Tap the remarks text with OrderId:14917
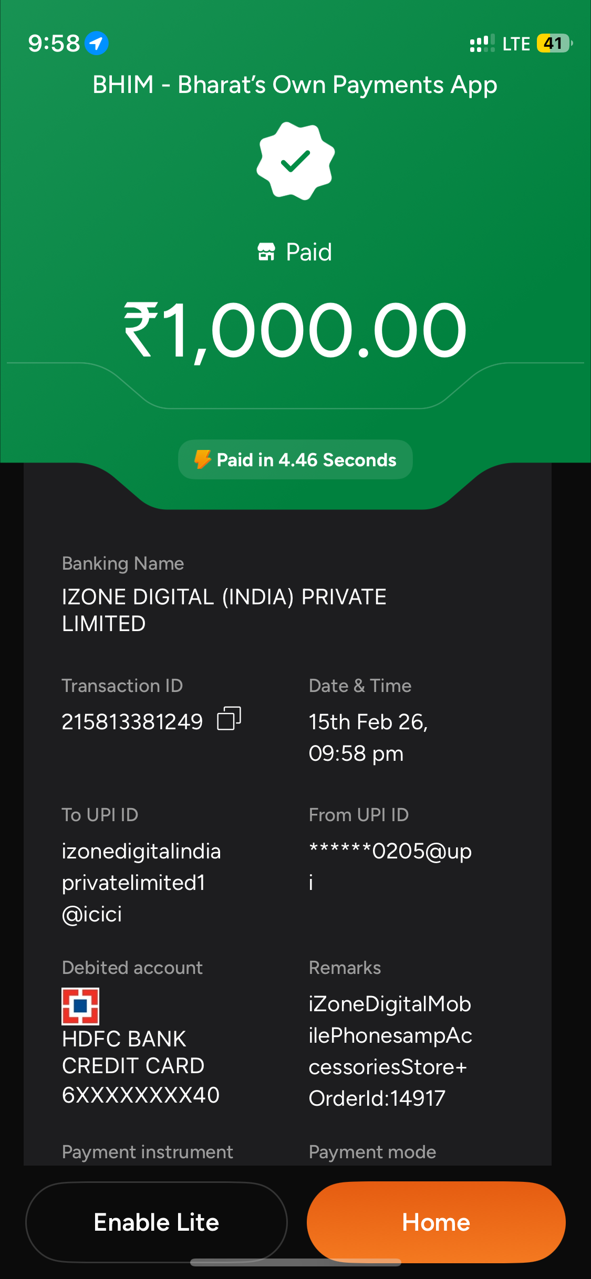 click(390, 1051)
